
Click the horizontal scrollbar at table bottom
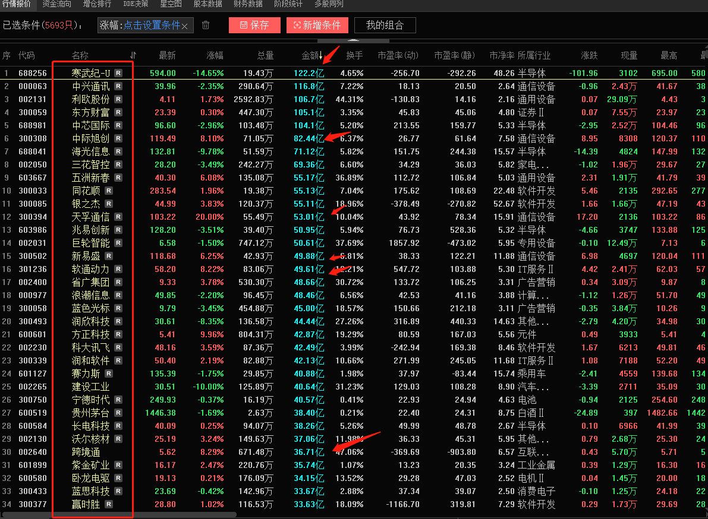pos(119,514)
